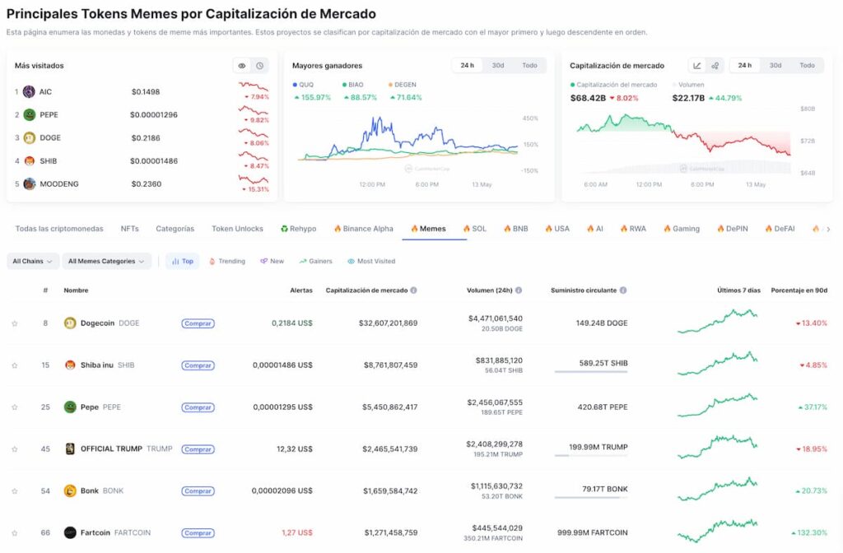Open the Token Unlocks tab
This screenshot has height=553, width=843.
237,229
